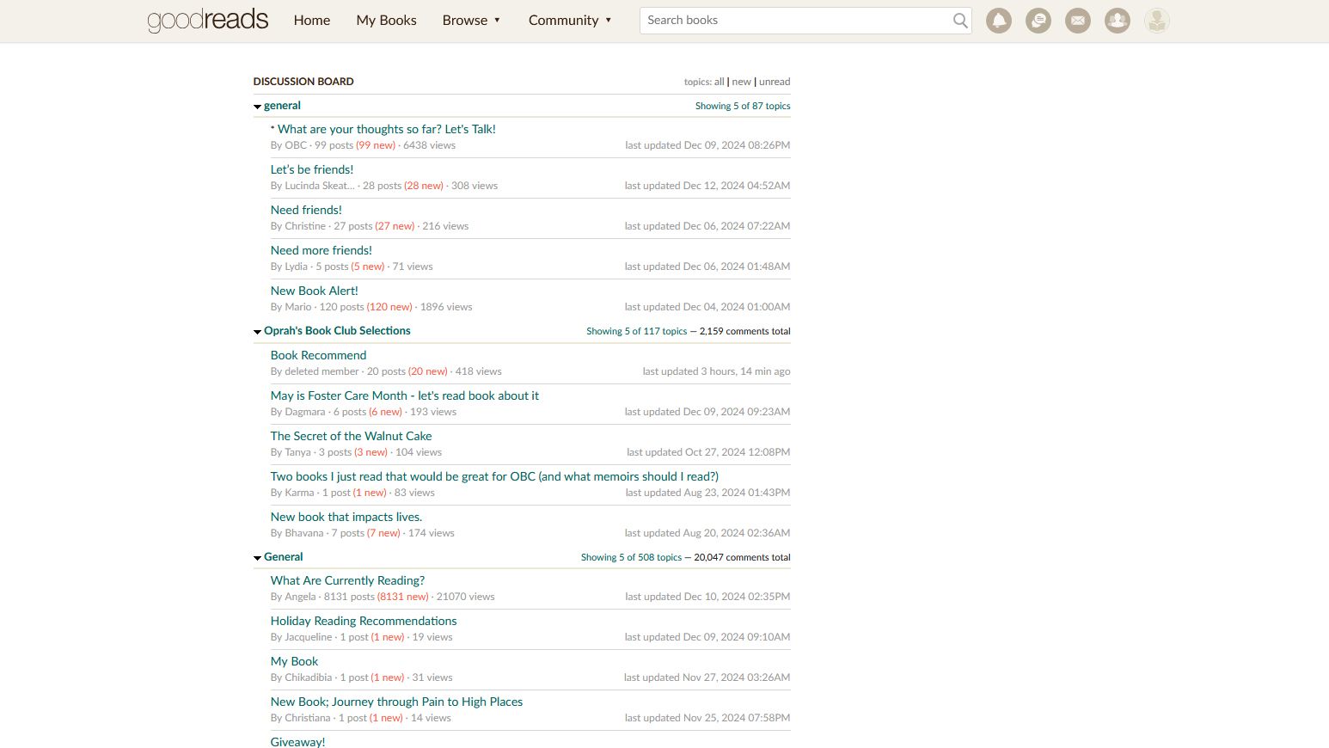Open the capitalized 'General' folder link

[283, 557]
